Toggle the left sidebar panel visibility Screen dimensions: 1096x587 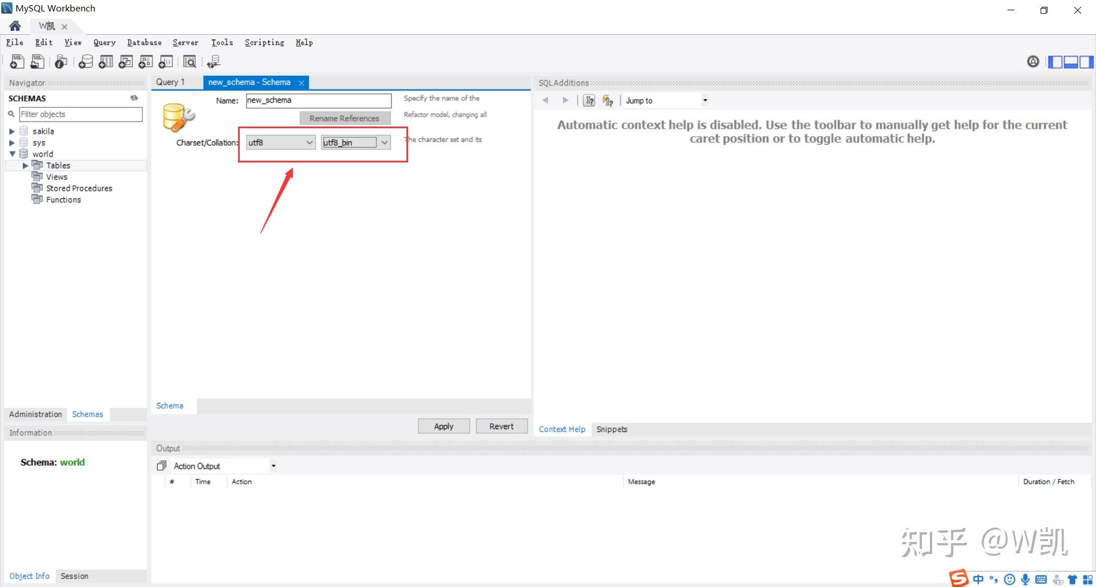(x=1055, y=62)
